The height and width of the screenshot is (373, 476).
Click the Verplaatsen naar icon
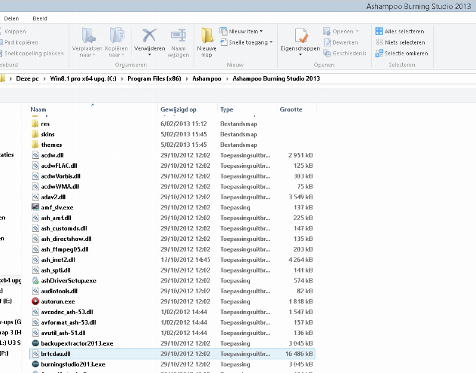click(88, 35)
